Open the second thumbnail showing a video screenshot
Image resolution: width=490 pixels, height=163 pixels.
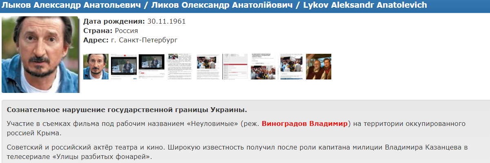[x=124, y=66]
